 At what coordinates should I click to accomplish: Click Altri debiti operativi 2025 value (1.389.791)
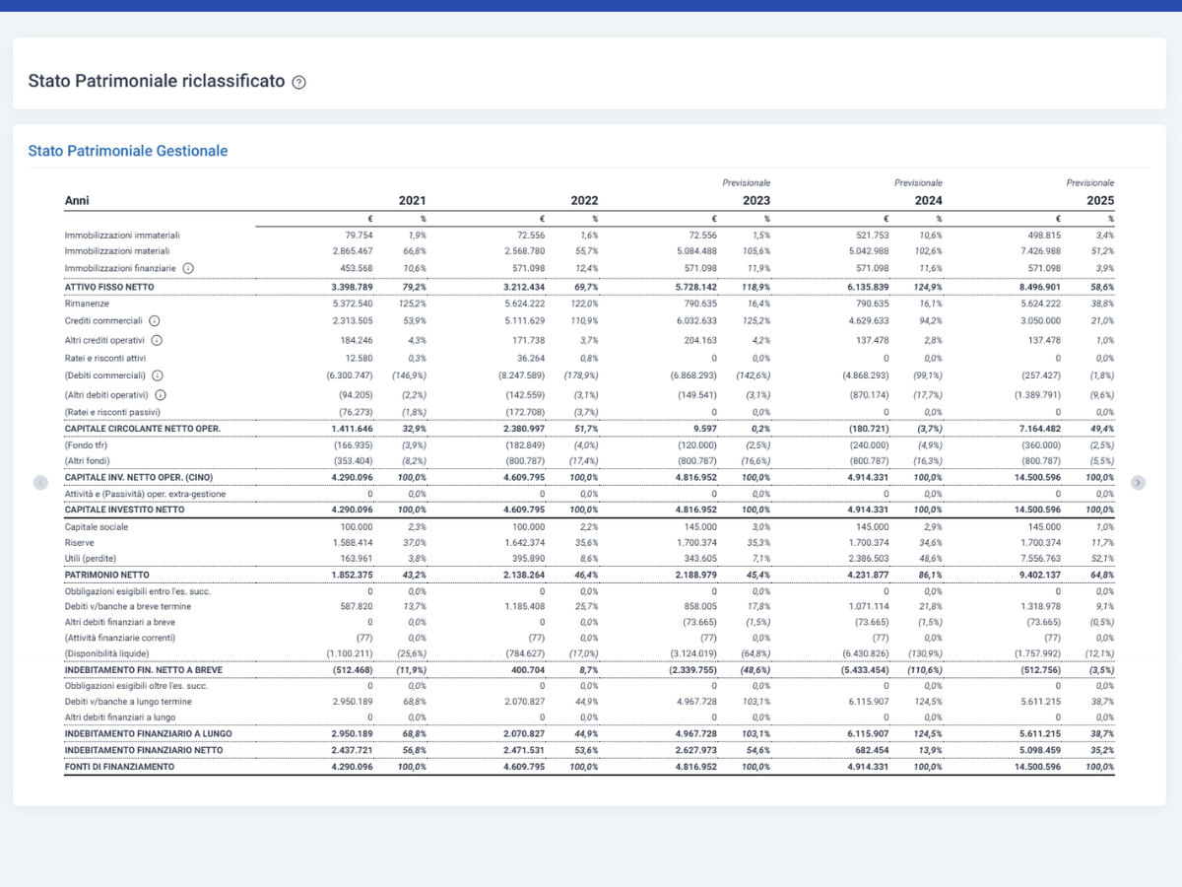[x=1038, y=394]
